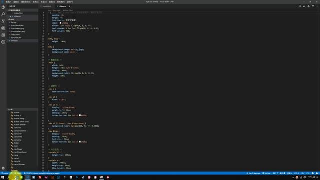
Task: Click the CSS/SCSS classes cached status message
Action: click(x=42, y=173)
